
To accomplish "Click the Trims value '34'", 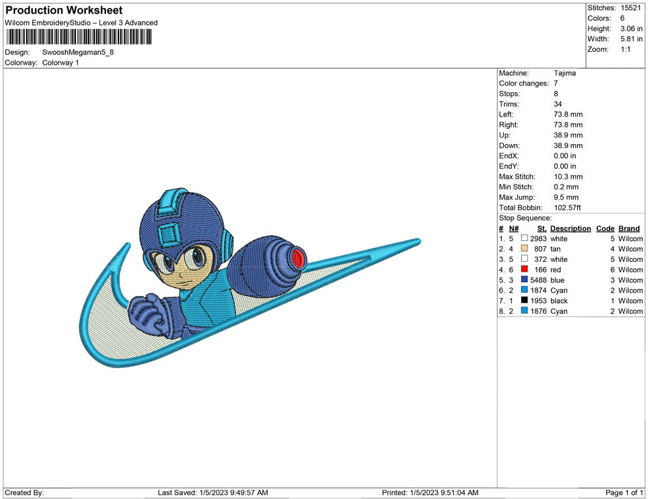I will coord(558,103).
